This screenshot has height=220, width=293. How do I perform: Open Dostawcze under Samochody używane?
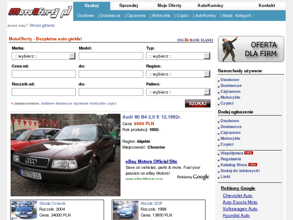pyautogui.click(x=231, y=86)
